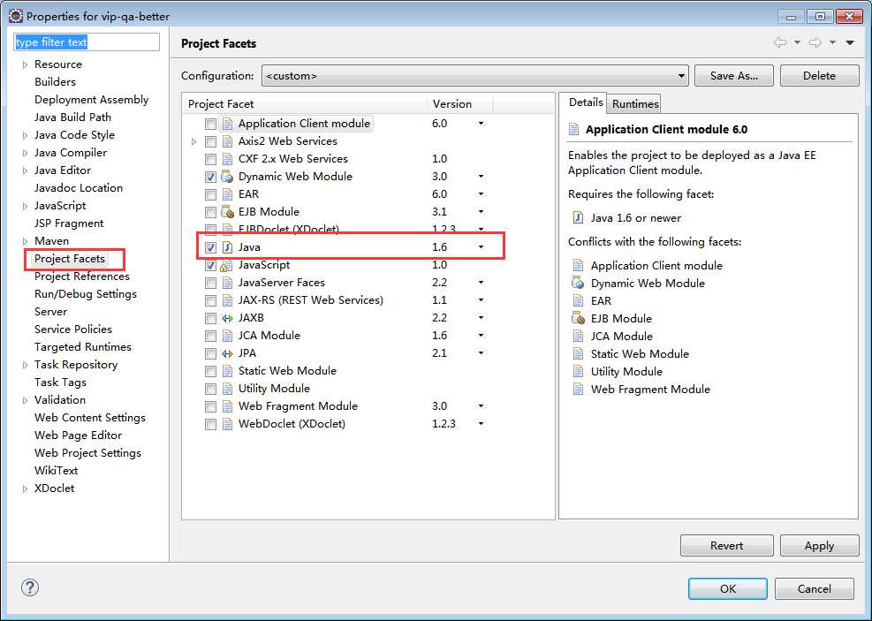Click the back navigation arrow icon
Viewport: 872px width, 621px height.
coord(780,42)
